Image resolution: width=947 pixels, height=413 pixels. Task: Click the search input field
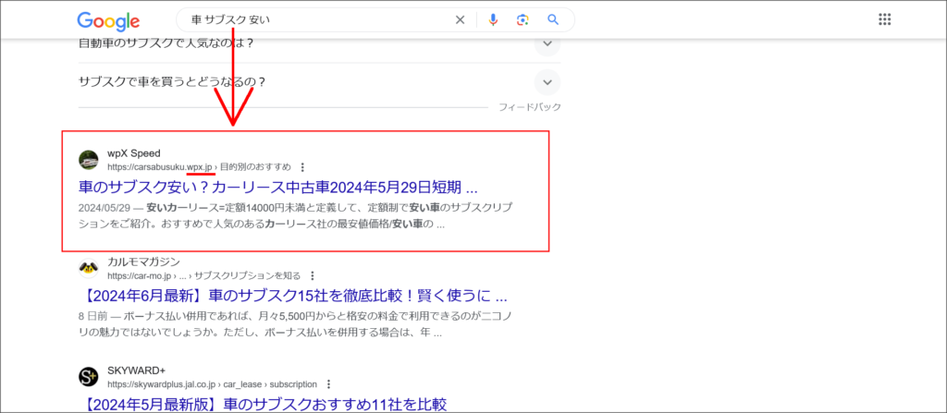tap(320, 20)
